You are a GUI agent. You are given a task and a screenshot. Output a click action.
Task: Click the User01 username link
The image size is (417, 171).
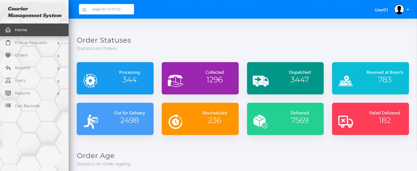tap(381, 10)
